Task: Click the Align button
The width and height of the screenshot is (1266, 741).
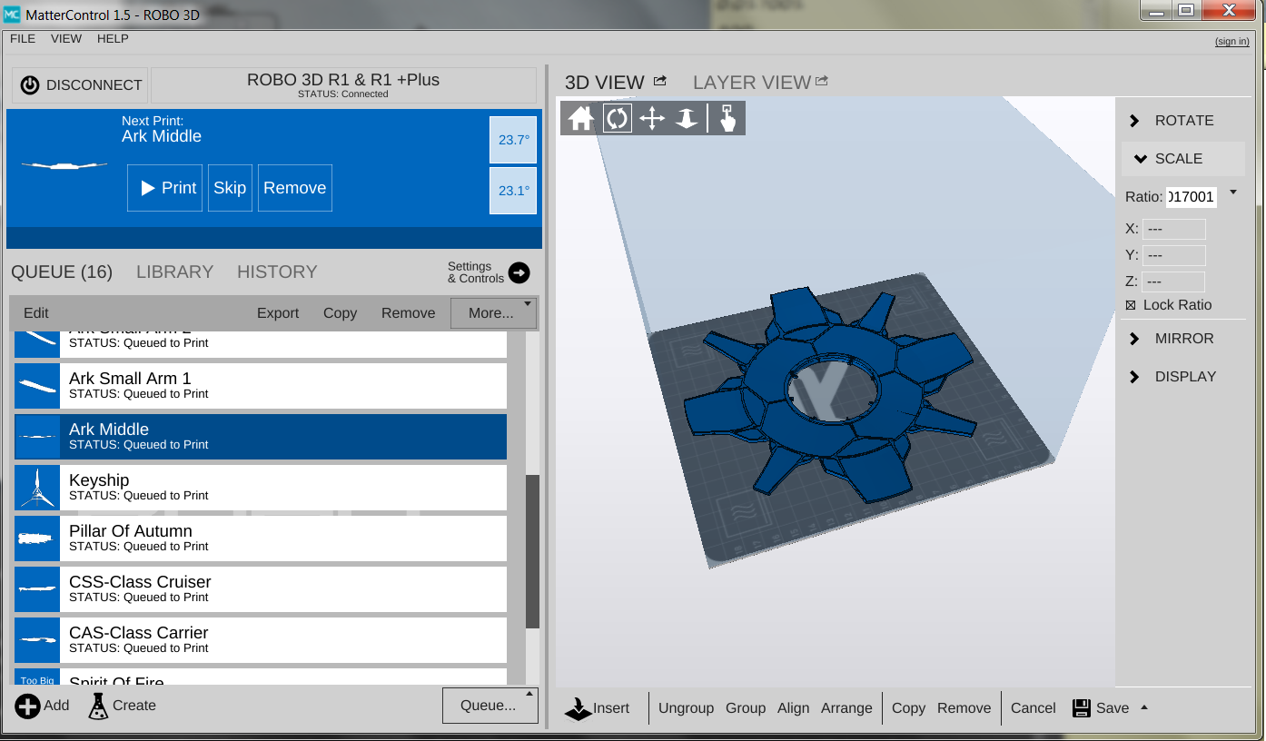Action: point(793,708)
